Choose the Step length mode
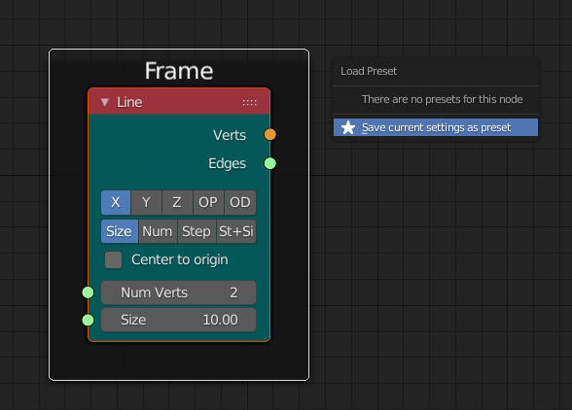572x410 pixels. pos(197,231)
